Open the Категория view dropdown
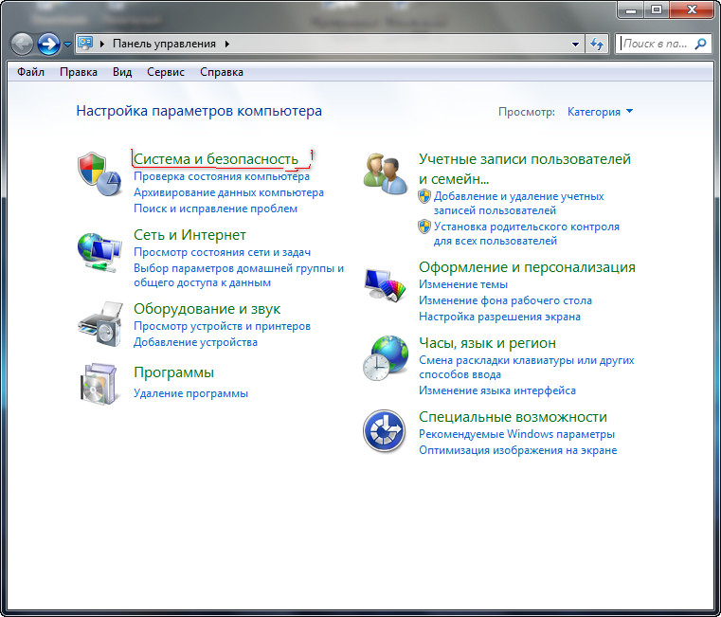 [600, 112]
